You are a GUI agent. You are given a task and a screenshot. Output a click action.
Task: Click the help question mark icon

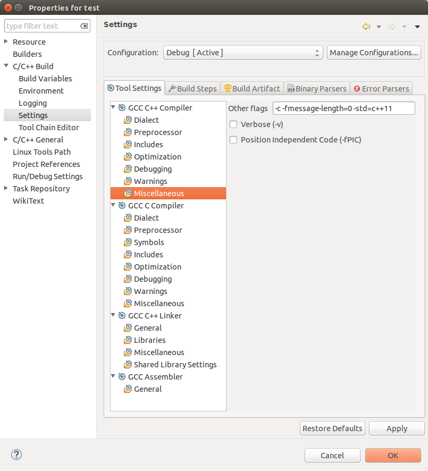click(x=16, y=455)
